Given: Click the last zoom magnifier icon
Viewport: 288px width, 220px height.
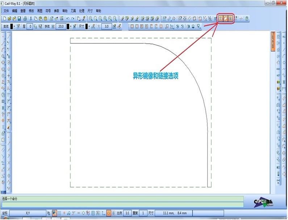Looking at the screenshot, I should point(115,19).
